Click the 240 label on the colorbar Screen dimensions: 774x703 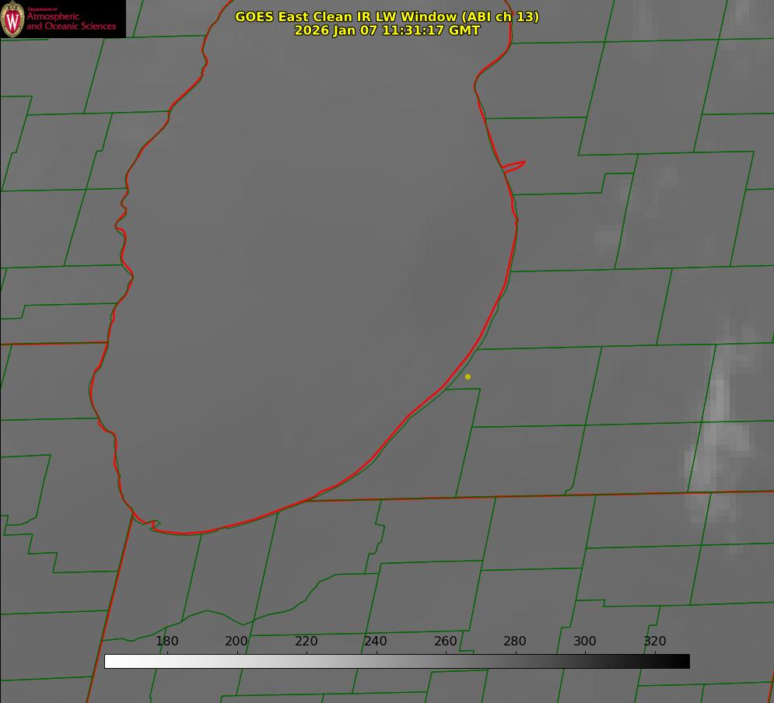click(x=376, y=641)
